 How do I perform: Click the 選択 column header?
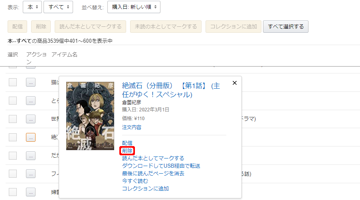pos(13,55)
